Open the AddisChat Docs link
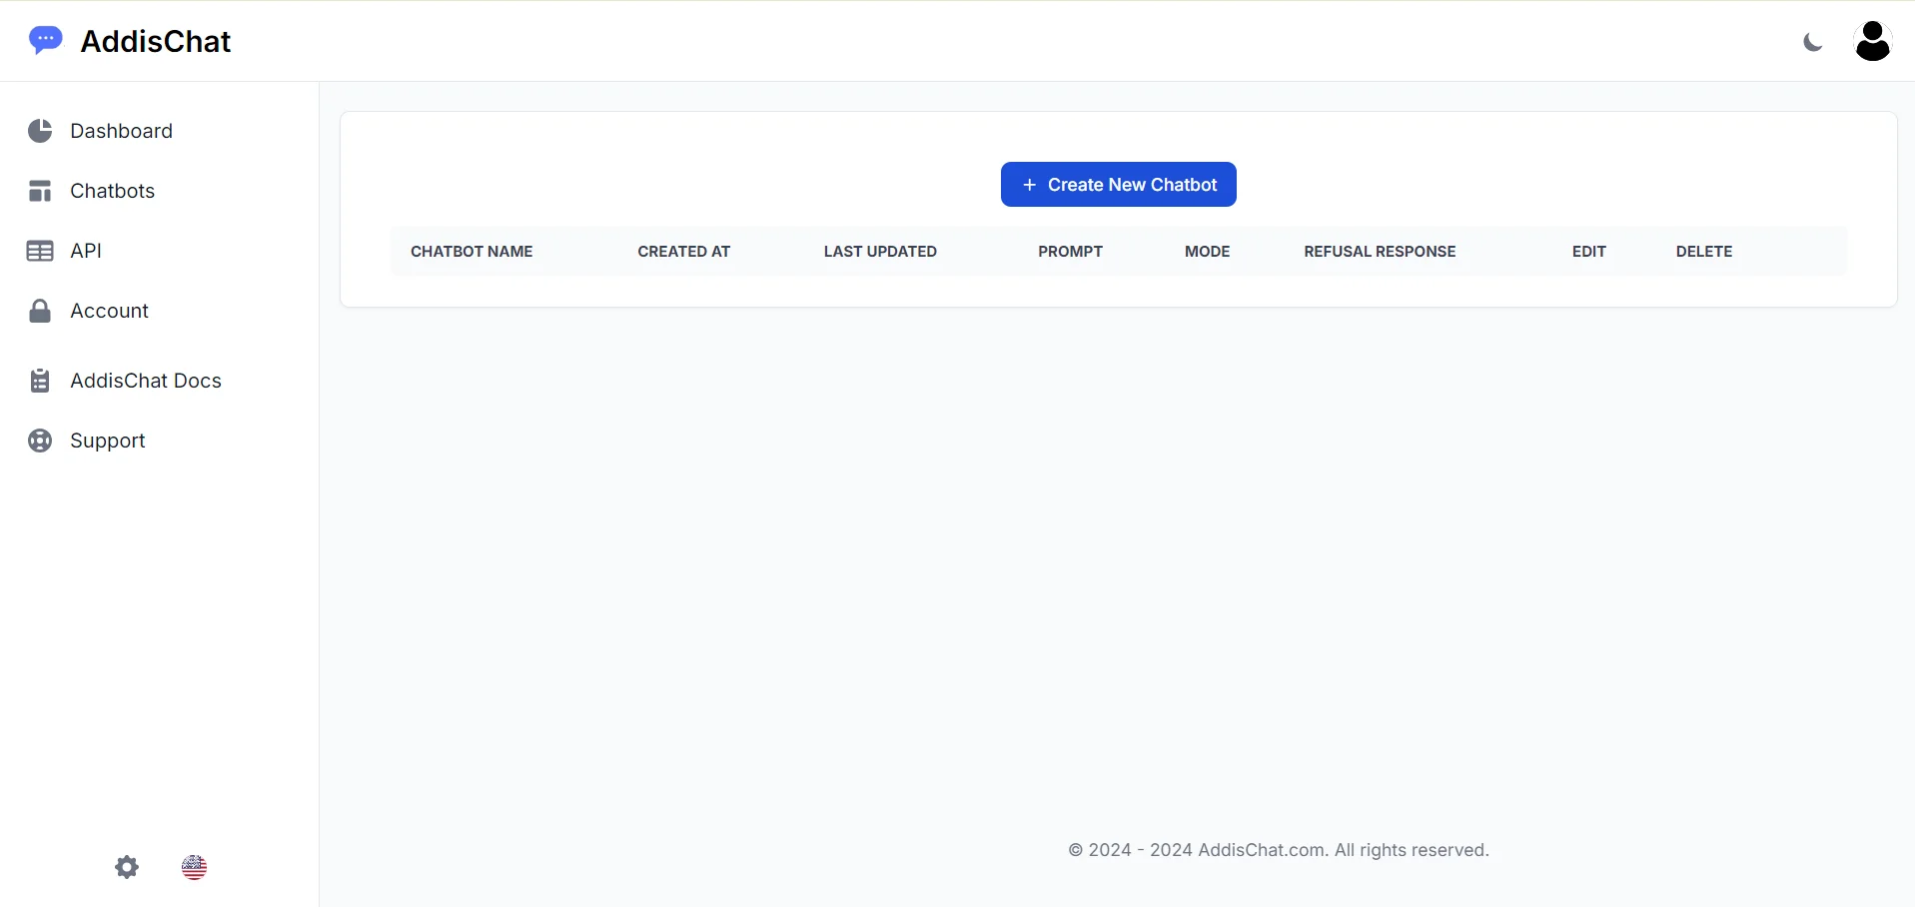 [146, 381]
